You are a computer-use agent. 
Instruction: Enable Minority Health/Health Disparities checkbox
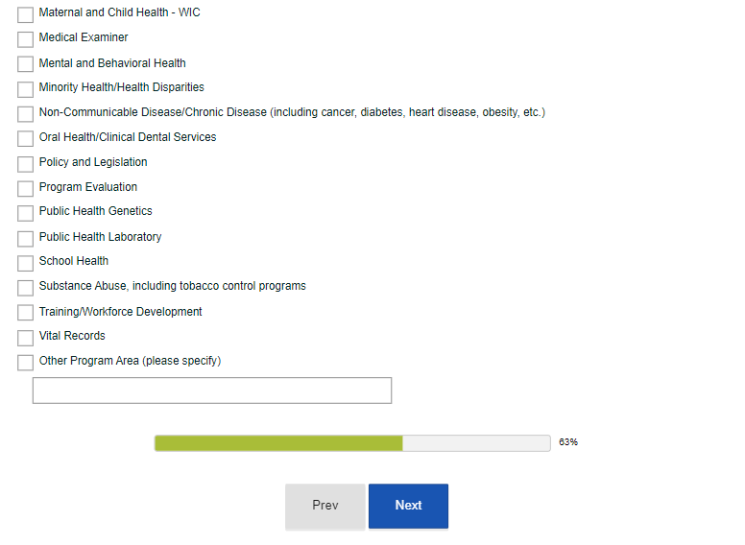click(x=25, y=89)
